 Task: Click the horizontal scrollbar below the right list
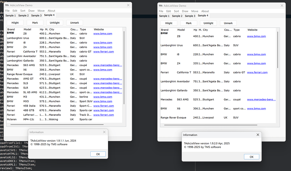coord(210,124)
